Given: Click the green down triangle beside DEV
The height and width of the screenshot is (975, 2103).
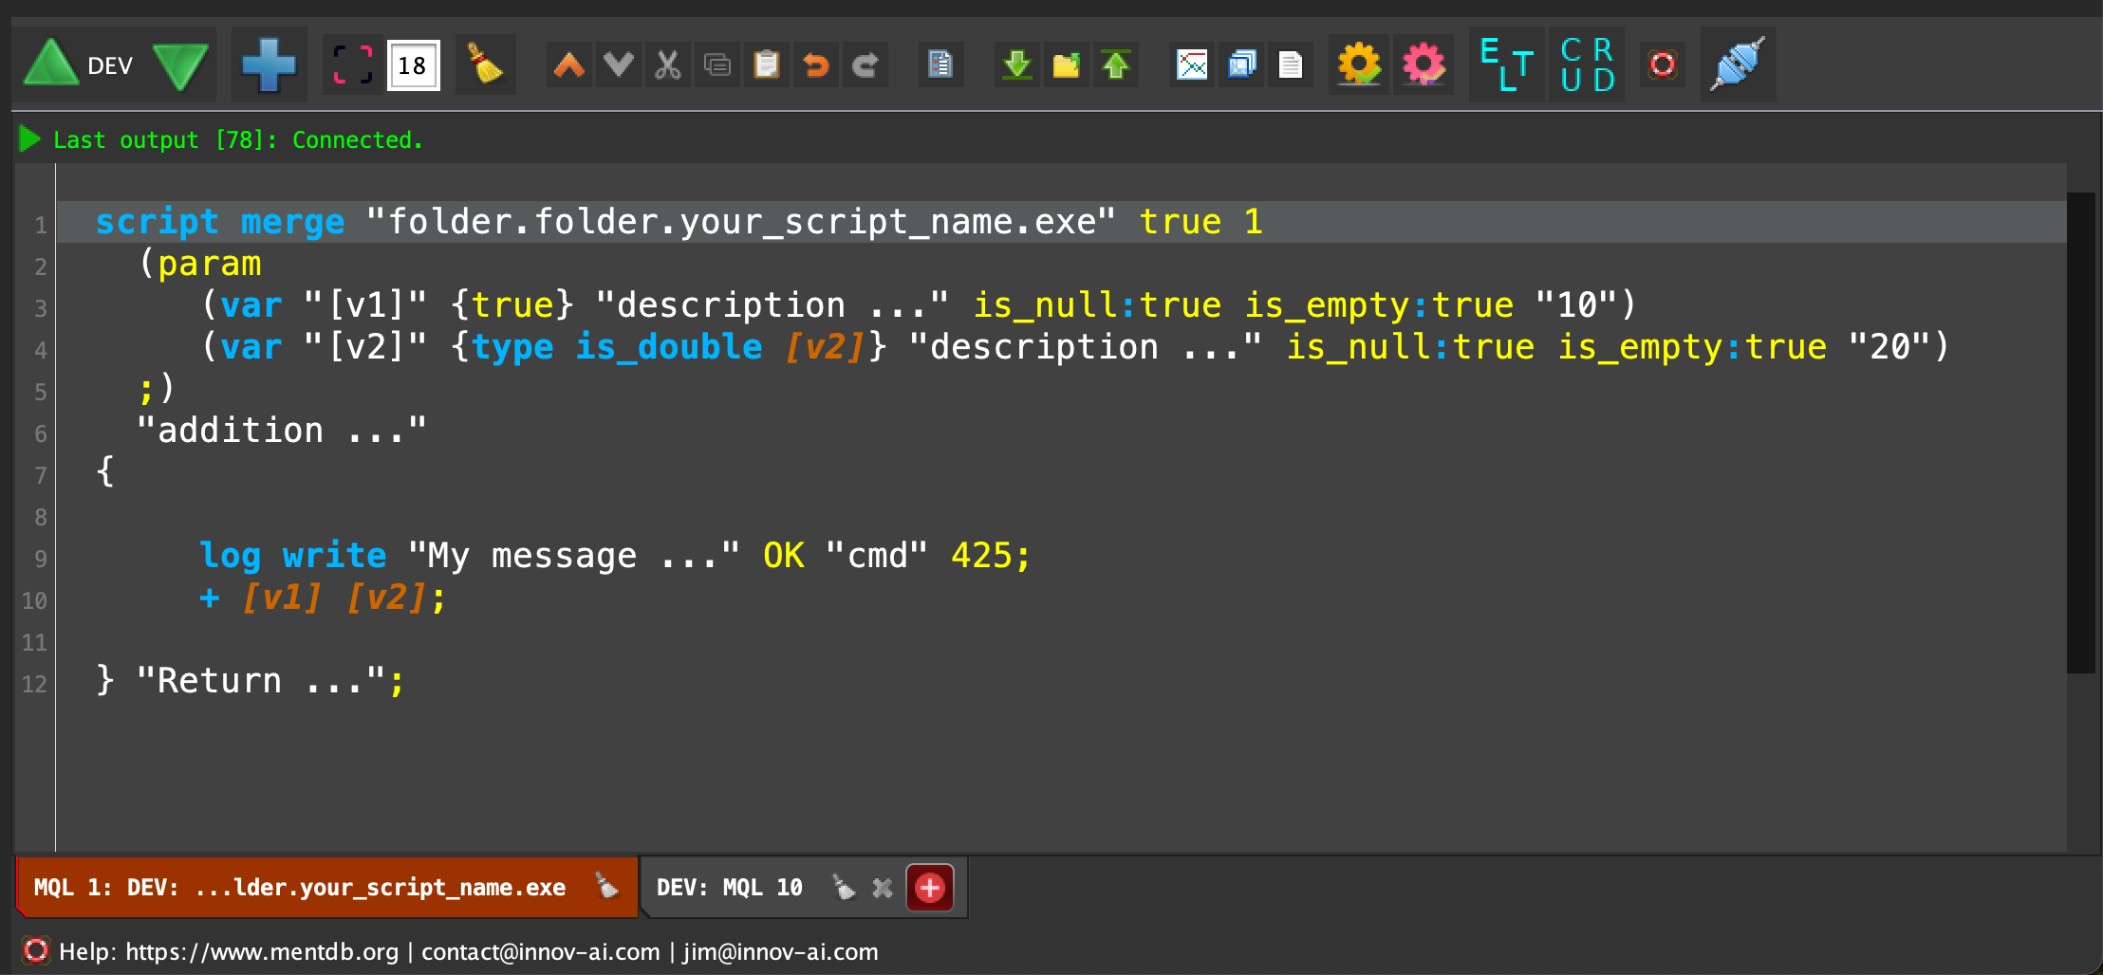Looking at the screenshot, I should tap(180, 65).
